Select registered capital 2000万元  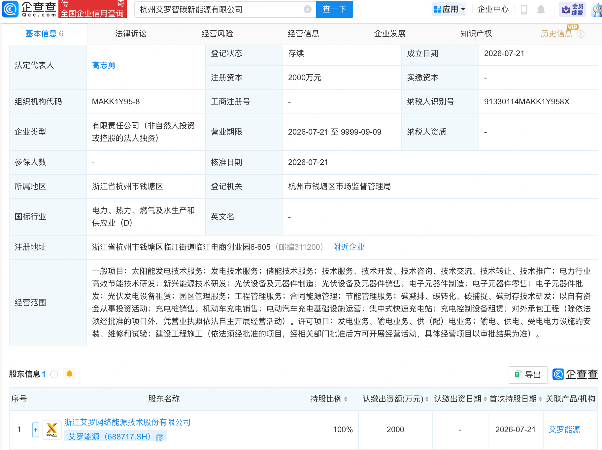pyautogui.click(x=305, y=78)
